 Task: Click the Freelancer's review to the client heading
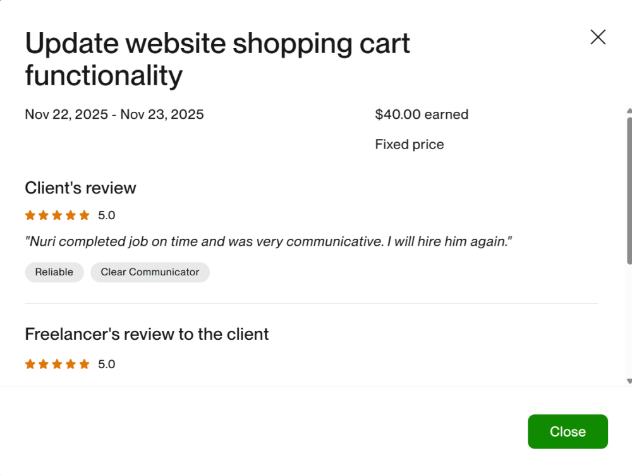(x=147, y=334)
